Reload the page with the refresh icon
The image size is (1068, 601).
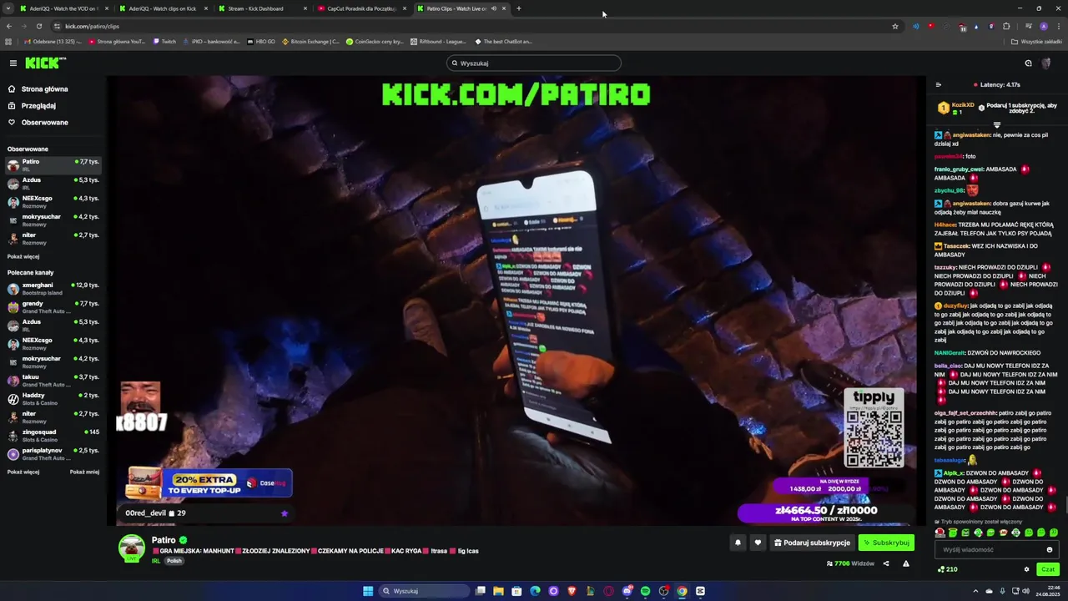pos(38,26)
